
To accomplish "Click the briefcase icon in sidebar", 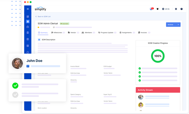I will coord(28,27).
